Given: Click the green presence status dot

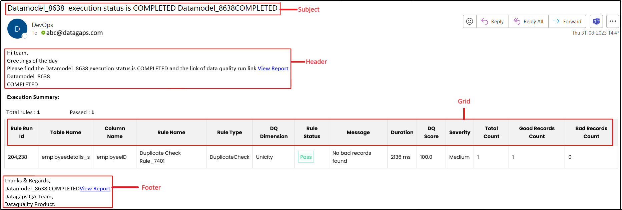Looking at the screenshot, I should click(43, 33).
